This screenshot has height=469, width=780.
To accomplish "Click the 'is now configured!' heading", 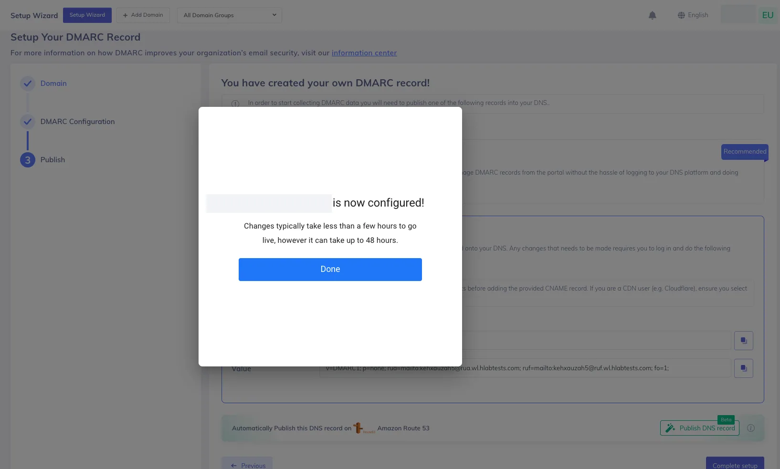I will [x=378, y=203].
